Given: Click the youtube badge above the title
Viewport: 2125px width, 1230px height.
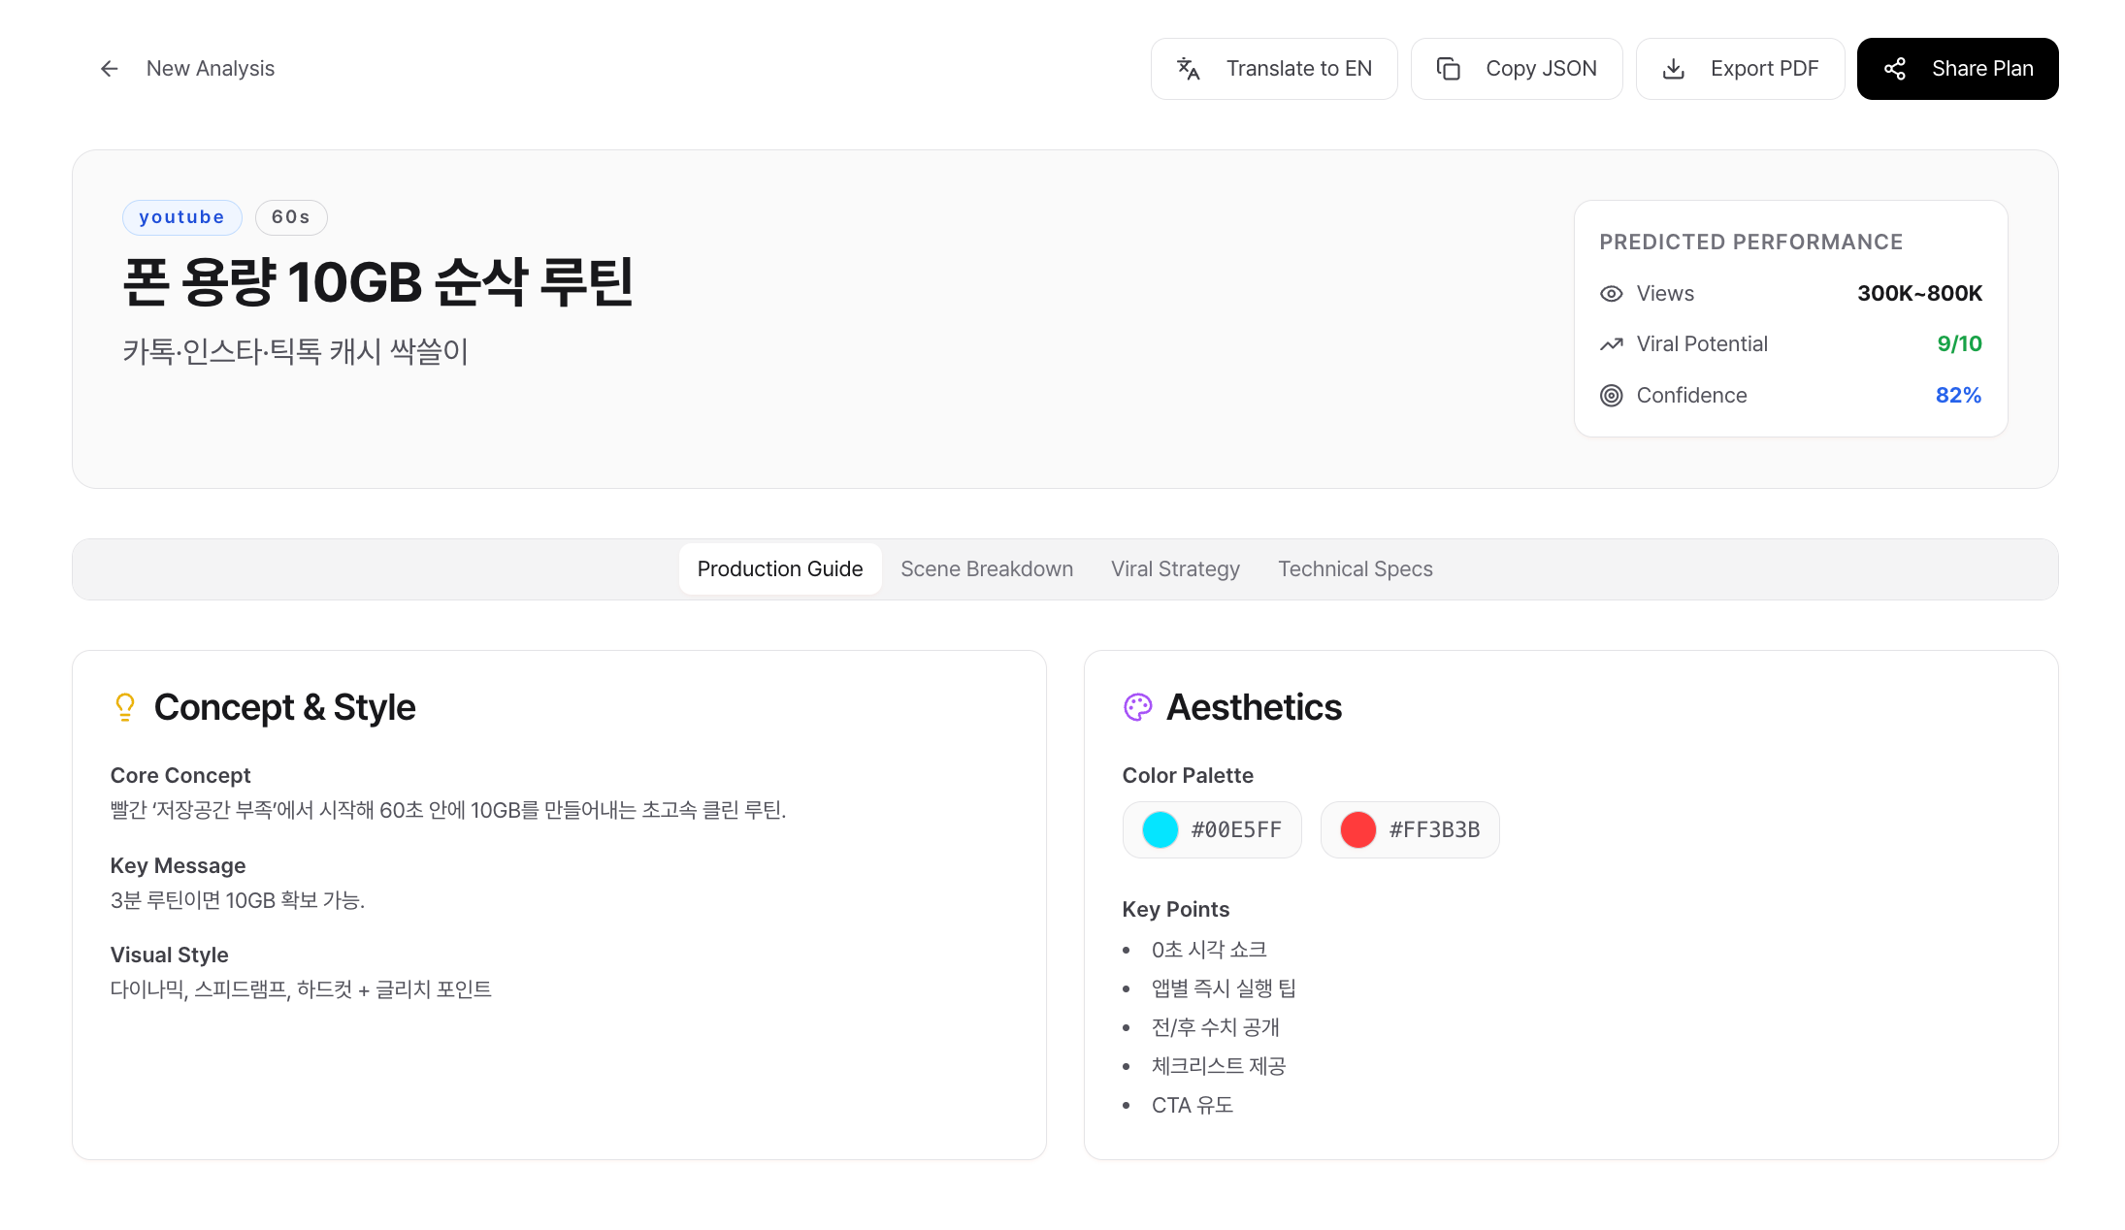Looking at the screenshot, I should point(181,217).
